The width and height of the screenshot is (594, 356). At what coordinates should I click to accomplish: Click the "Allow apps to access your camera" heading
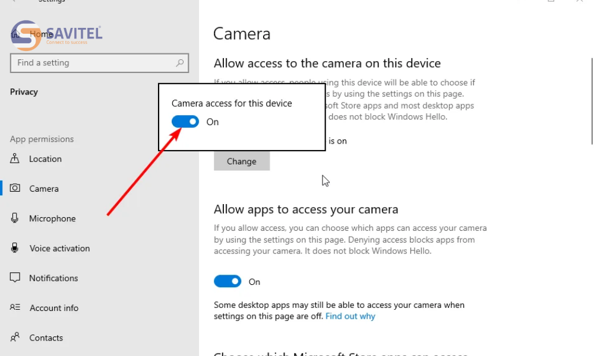(306, 209)
